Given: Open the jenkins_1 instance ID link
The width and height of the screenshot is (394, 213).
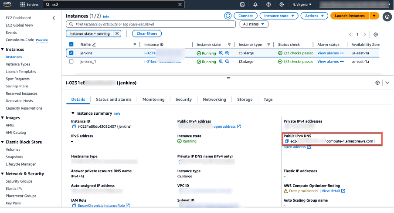Looking at the screenshot, I should [163, 62].
